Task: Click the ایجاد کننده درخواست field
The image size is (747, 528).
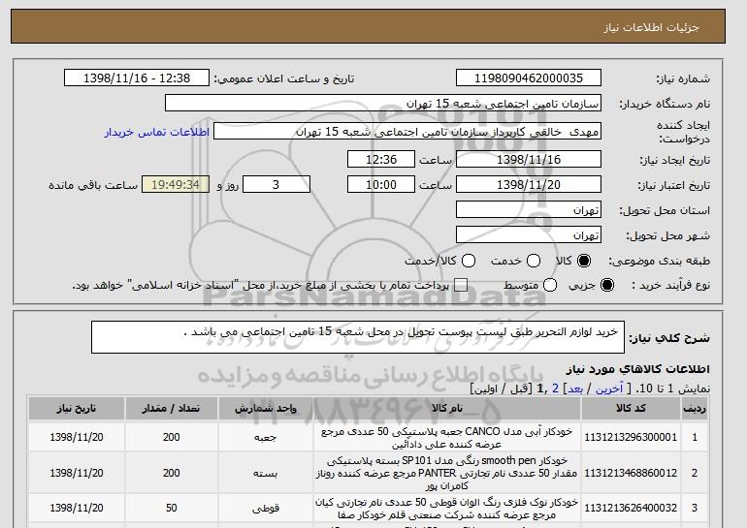Action: [x=407, y=132]
